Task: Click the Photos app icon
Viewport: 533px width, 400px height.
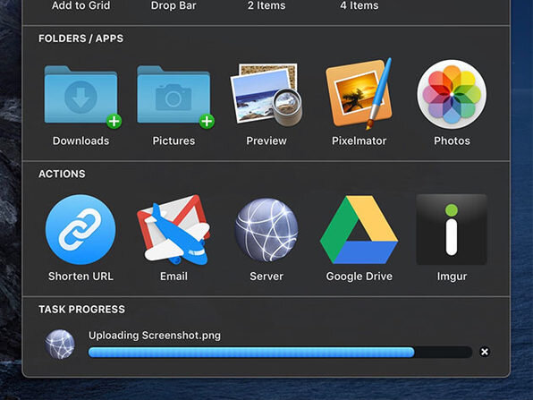Action: (452, 94)
